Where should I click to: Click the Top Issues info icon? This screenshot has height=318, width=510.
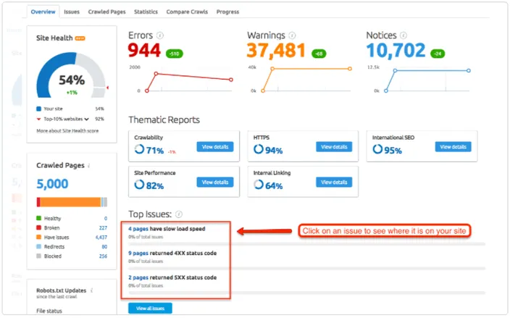(x=179, y=214)
